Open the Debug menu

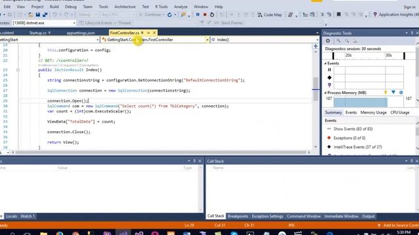coord(71,7)
